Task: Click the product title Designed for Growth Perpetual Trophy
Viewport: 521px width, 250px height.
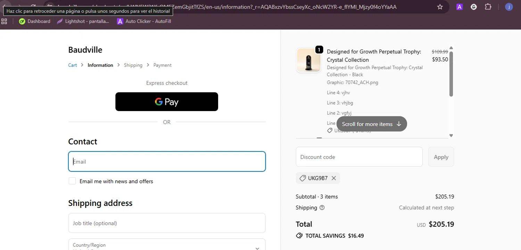Action: (374, 56)
